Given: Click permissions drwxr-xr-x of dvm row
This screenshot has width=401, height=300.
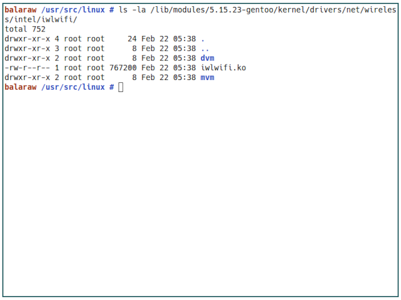Looking at the screenshot, I should [27, 58].
